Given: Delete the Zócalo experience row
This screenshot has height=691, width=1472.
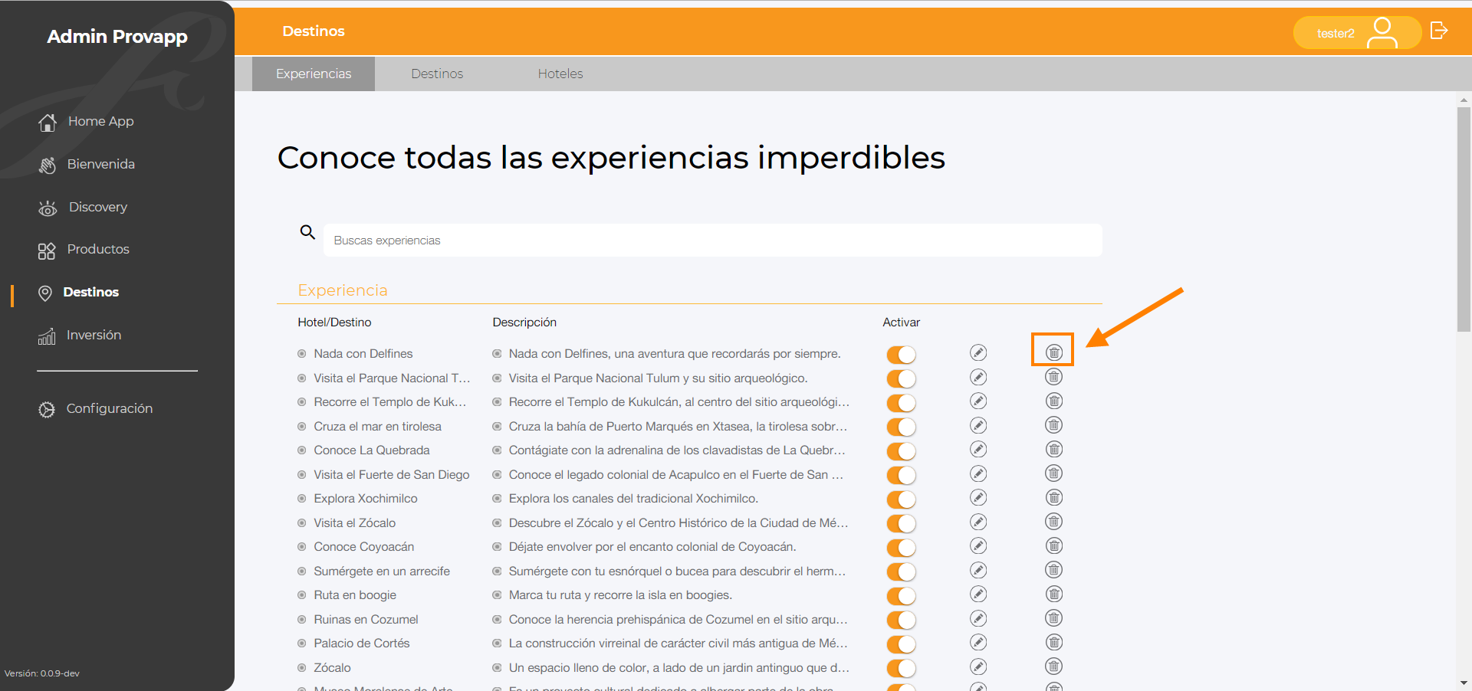Looking at the screenshot, I should pyautogui.click(x=1054, y=666).
